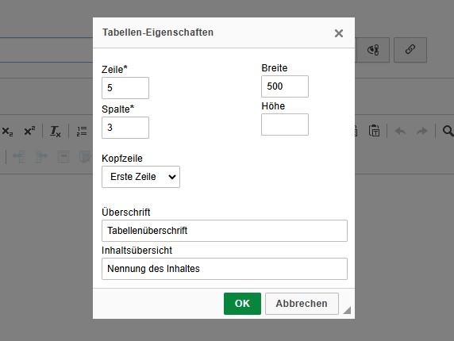
Task: Confirm with the green OK button
Action: point(242,304)
